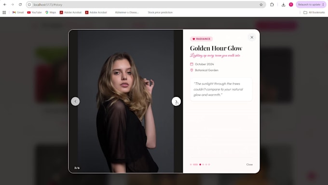Click the 'October 2024' date text
The image size is (328, 185).
click(205, 64)
